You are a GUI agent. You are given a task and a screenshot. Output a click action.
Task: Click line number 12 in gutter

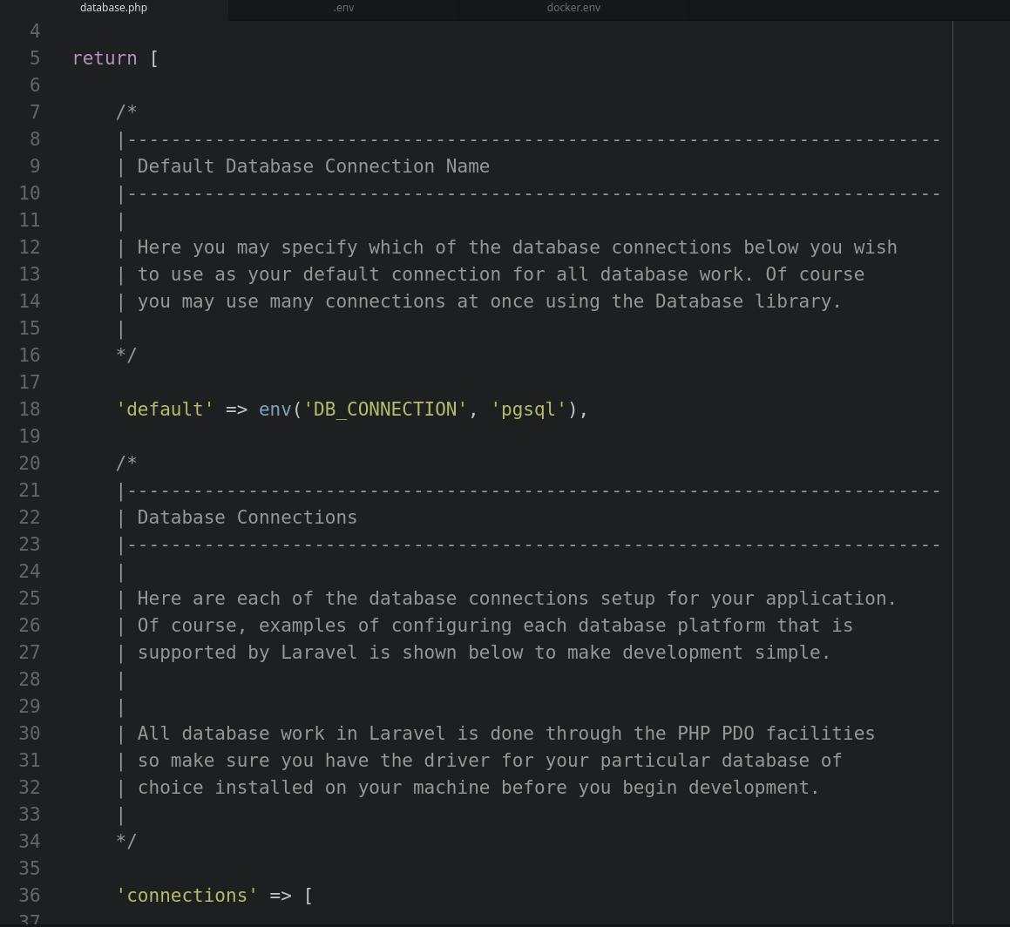pyautogui.click(x=30, y=247)
